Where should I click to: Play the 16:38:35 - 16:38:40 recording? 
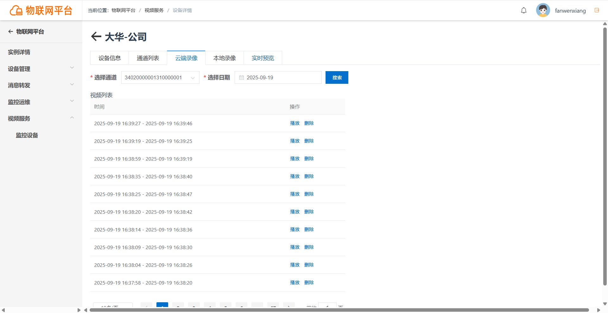click(x=295, y=176)
